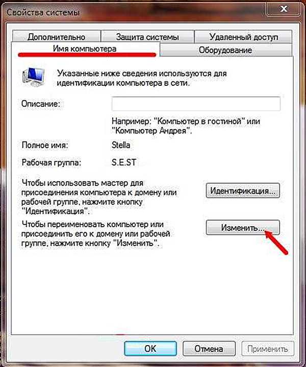
Task: Click the Полное имя label
Action: click(45, 145)
